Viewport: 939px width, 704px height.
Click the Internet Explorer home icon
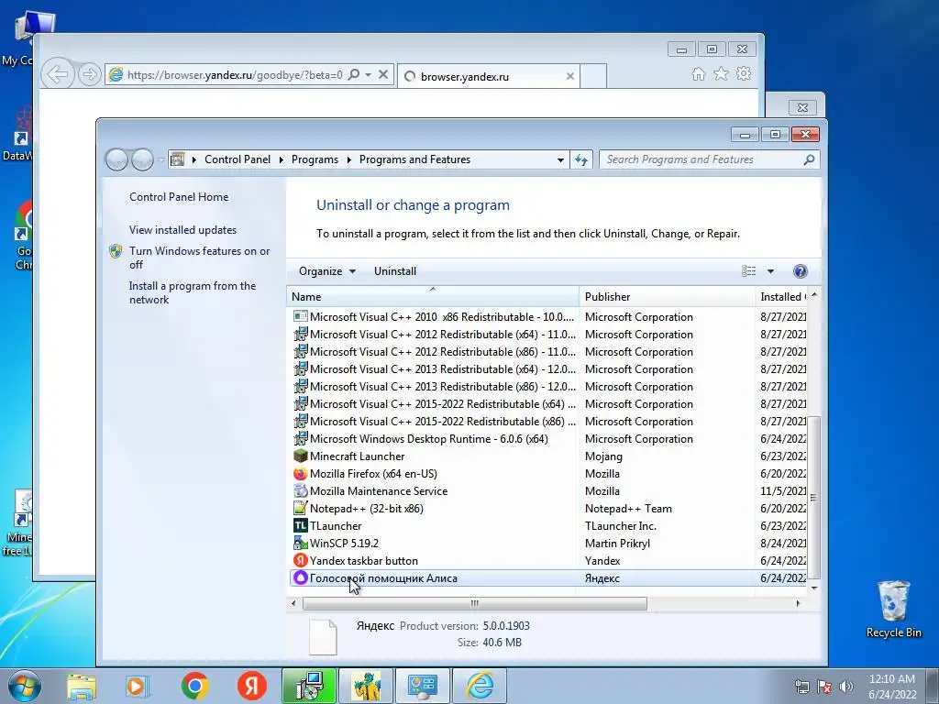point(698,73)
